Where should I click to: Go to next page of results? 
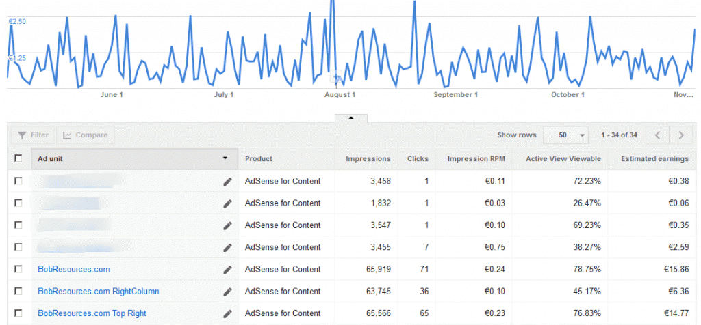(681, 135)
